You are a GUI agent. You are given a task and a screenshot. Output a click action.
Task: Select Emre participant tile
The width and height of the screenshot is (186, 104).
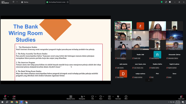pyautogui.click(x=174, y=74)
